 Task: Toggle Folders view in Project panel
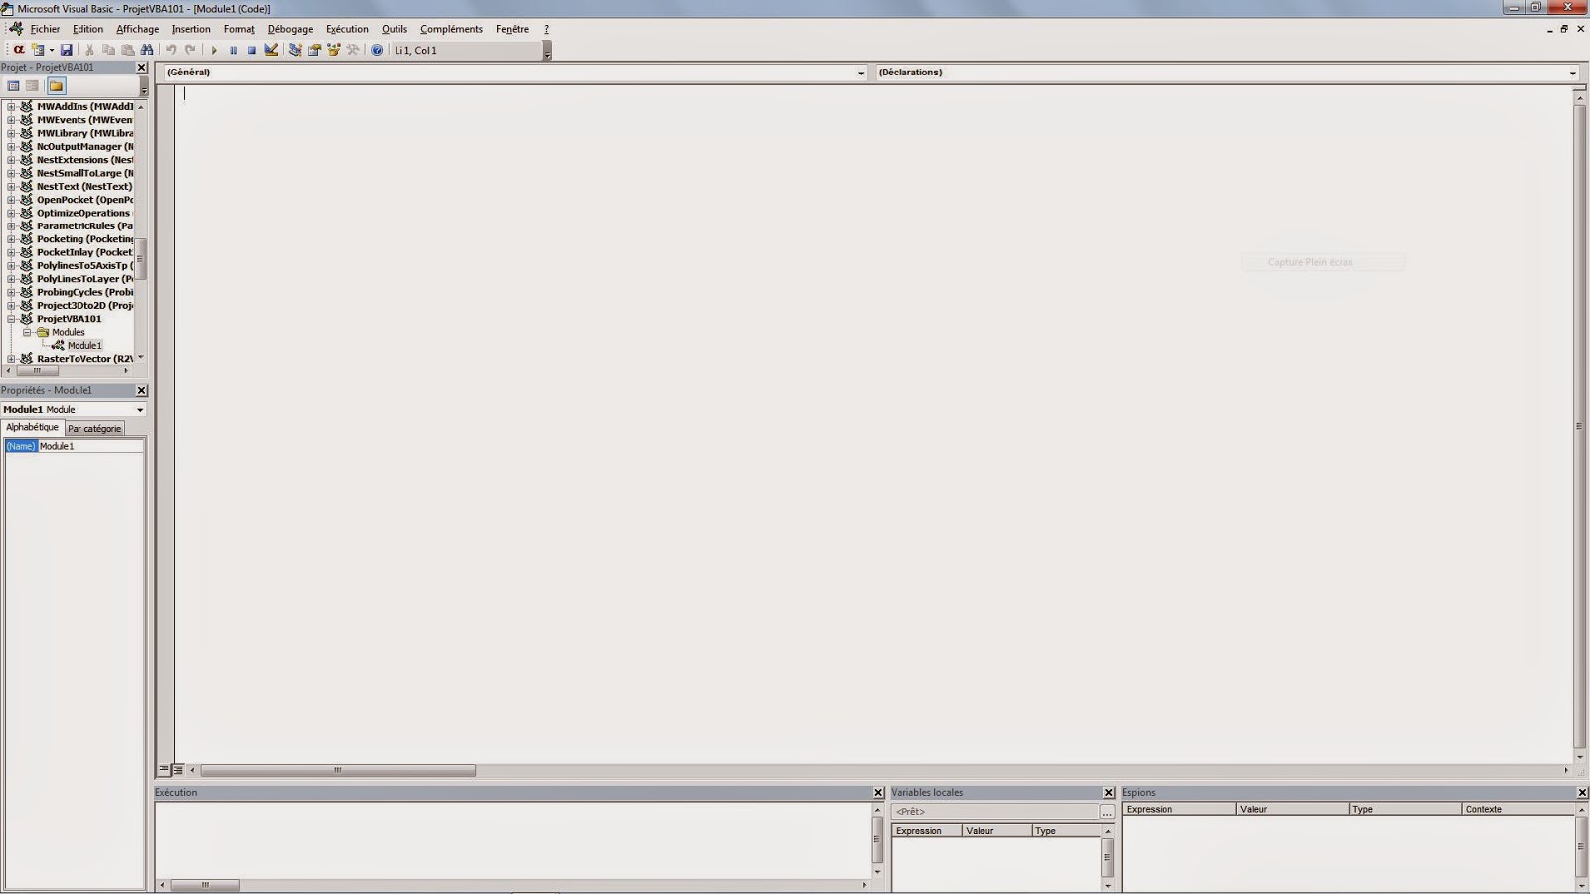(56, 86)
